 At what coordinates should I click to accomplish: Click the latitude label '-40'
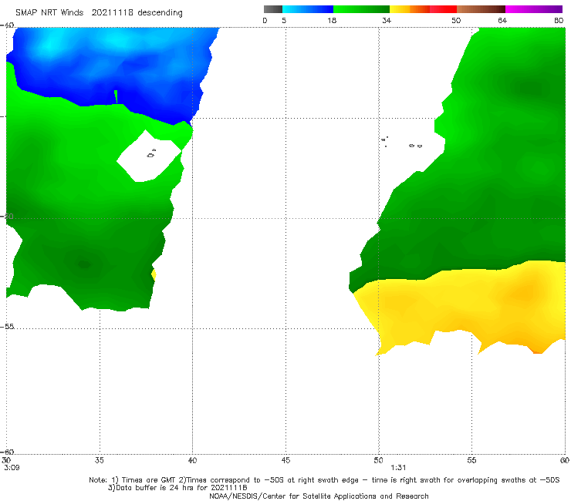7,25
